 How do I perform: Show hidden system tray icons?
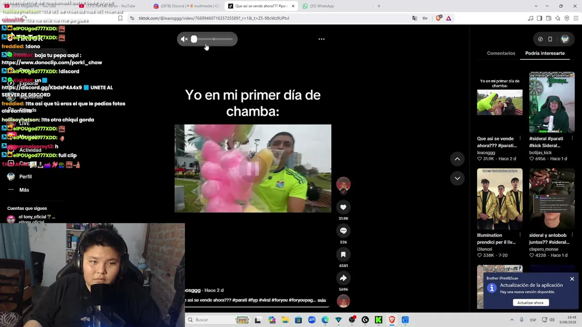(512, 320)
